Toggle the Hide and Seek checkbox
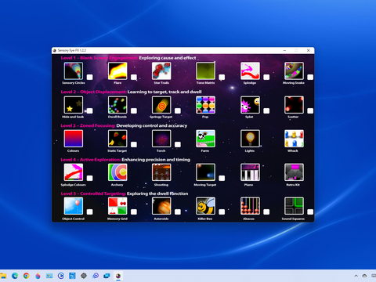The height and width of the screenshot is (282, 376). (89, 110)
